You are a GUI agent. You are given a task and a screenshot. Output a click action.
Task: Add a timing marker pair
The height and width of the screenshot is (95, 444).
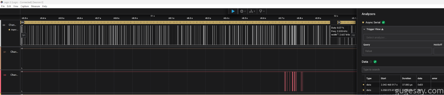[252, 11]
